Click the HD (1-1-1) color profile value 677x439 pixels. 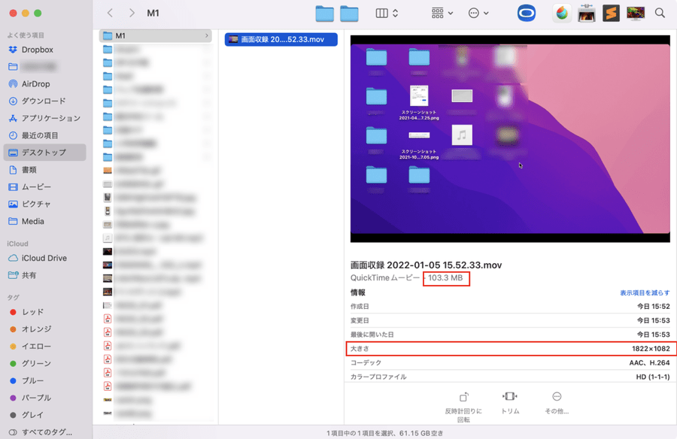653,377
